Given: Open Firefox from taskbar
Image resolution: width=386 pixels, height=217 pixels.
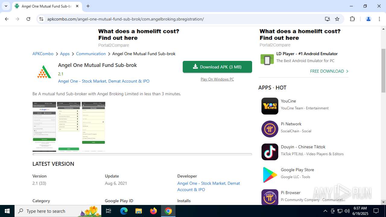Looking at the screenshot, I should (x=153, y=211).
